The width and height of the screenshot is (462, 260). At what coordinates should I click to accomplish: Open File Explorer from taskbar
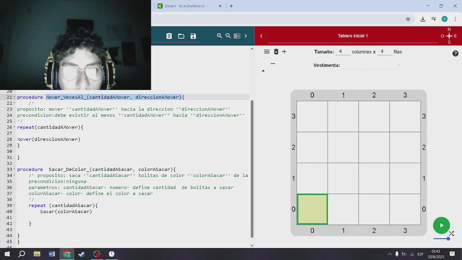[37, 254]
